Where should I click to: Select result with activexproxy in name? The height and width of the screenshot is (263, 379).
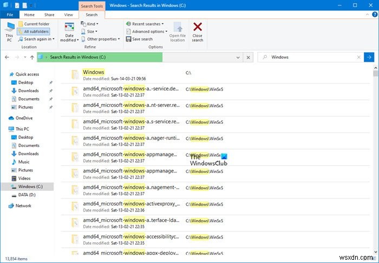[215, 207]
